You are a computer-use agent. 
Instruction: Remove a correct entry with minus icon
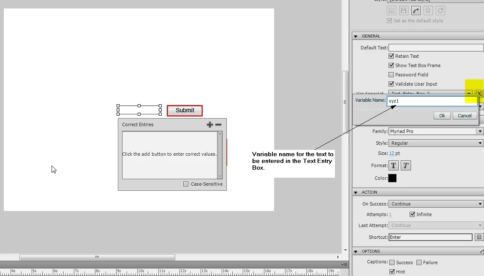[x=218, y=124]
